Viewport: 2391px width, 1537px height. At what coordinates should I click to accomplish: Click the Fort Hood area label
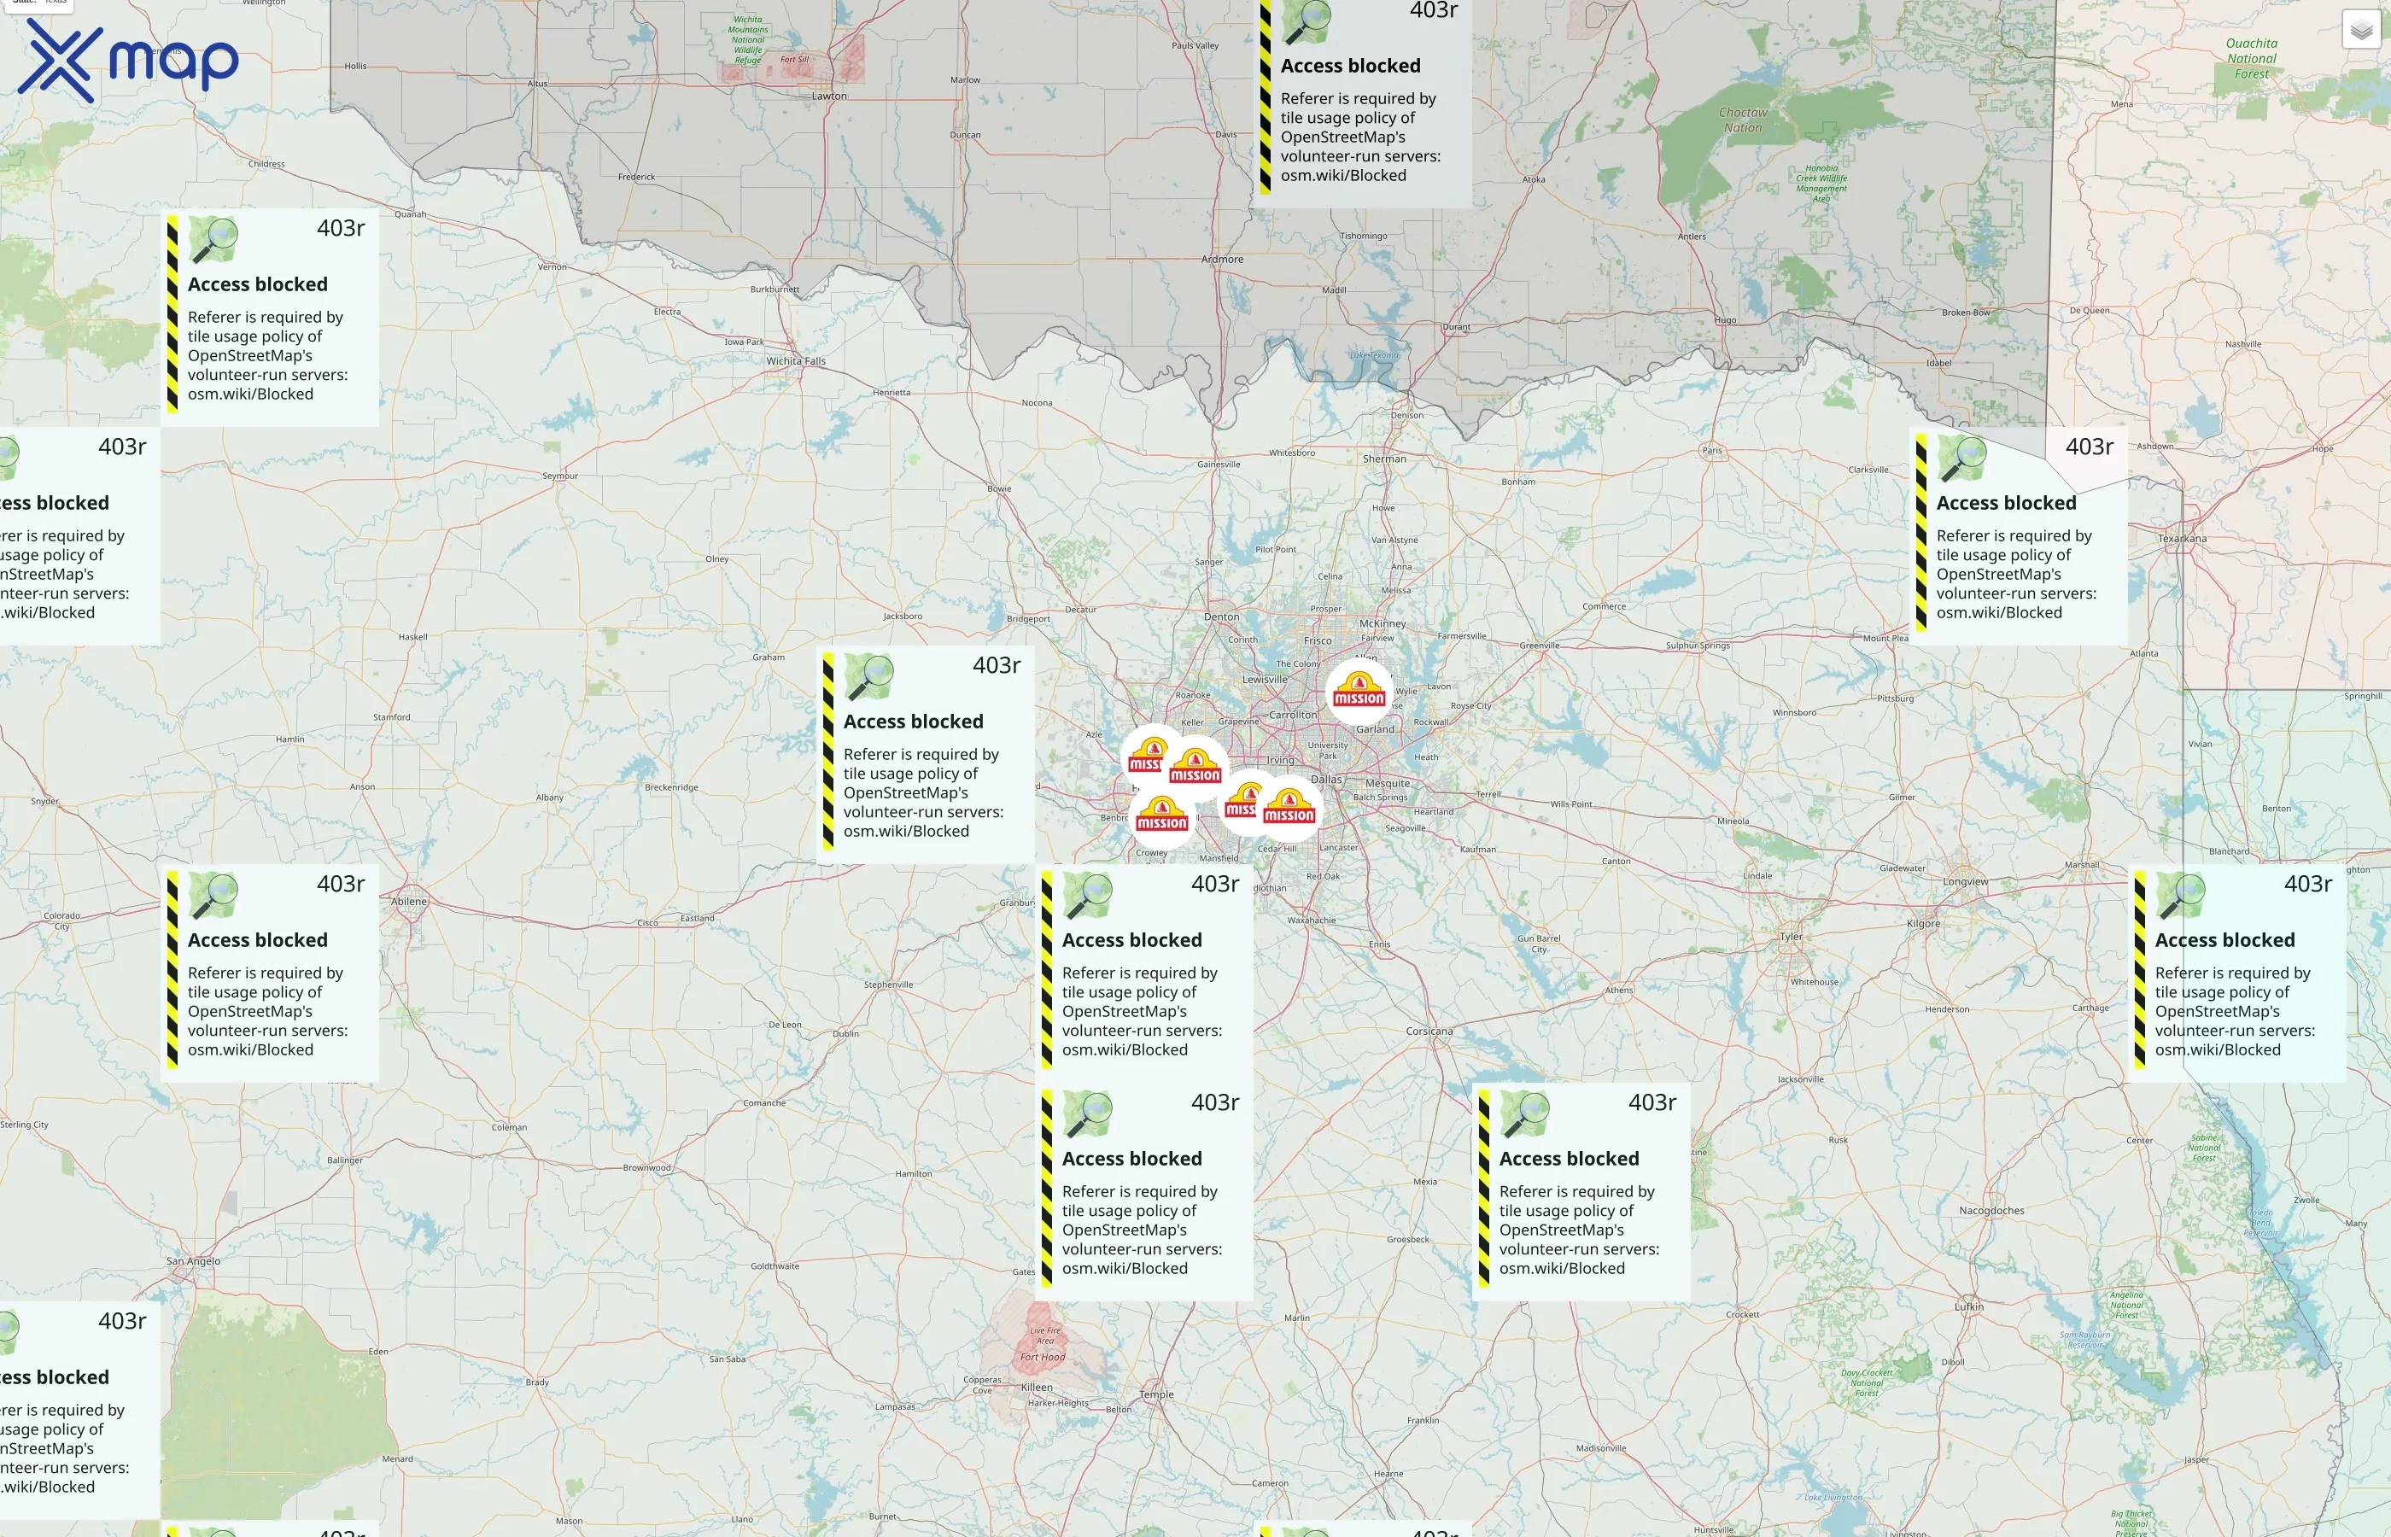1042,1358
